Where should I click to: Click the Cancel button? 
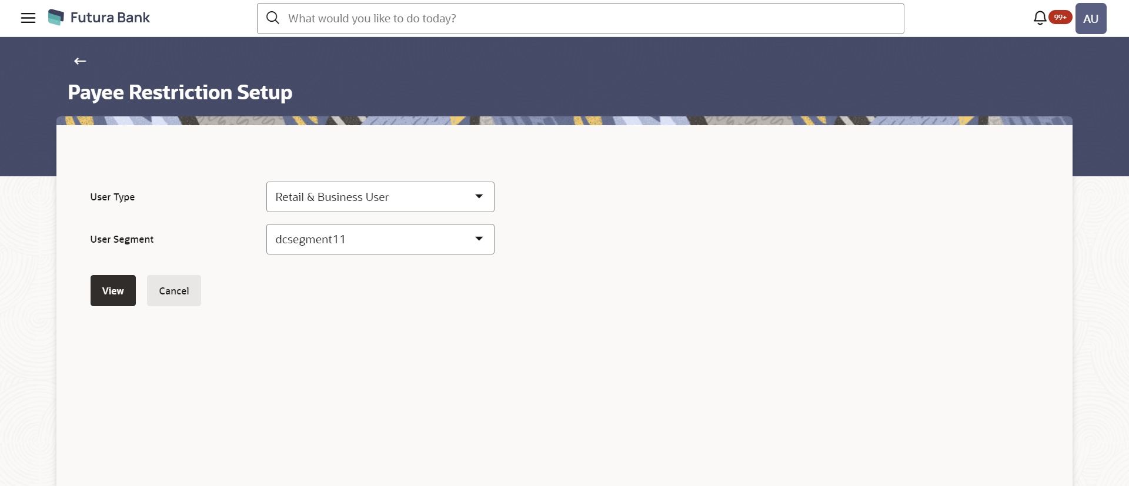pos(174,290)
